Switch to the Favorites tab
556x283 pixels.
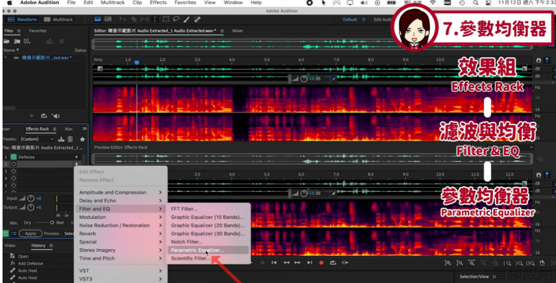tap(38, 31)
